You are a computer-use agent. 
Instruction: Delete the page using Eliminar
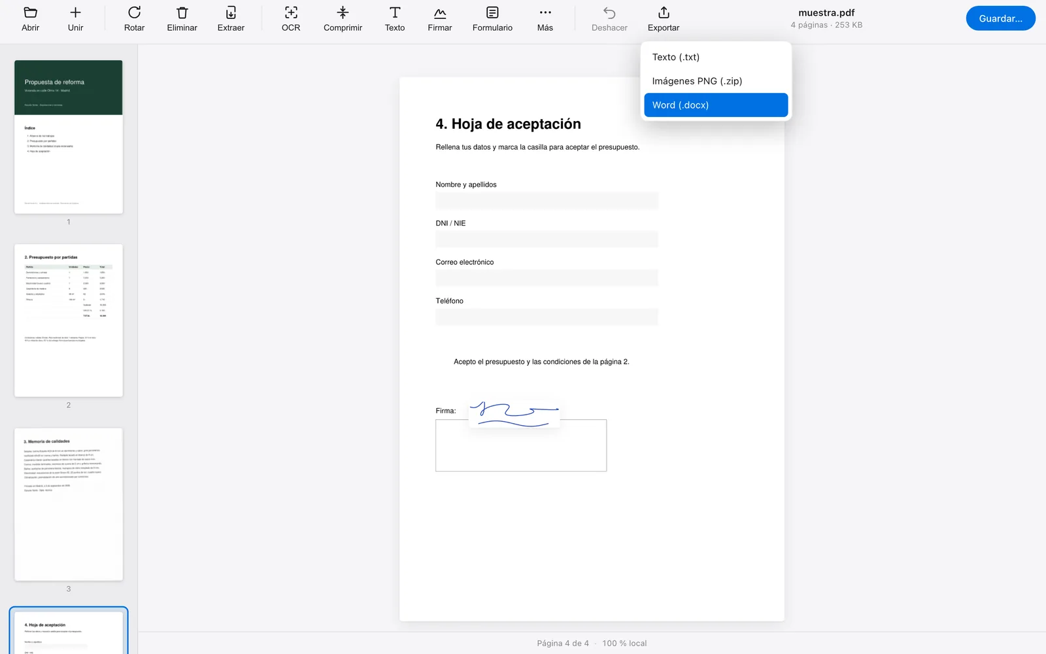coord(182,19)
